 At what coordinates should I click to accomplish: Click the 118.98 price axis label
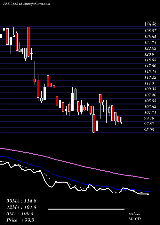point(150,60)
